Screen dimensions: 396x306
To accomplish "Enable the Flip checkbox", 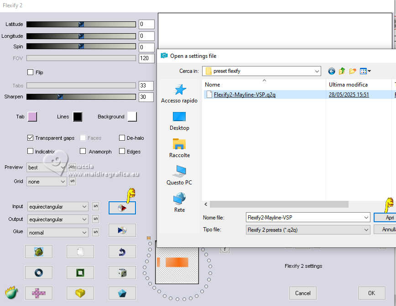I will [31, 72].
